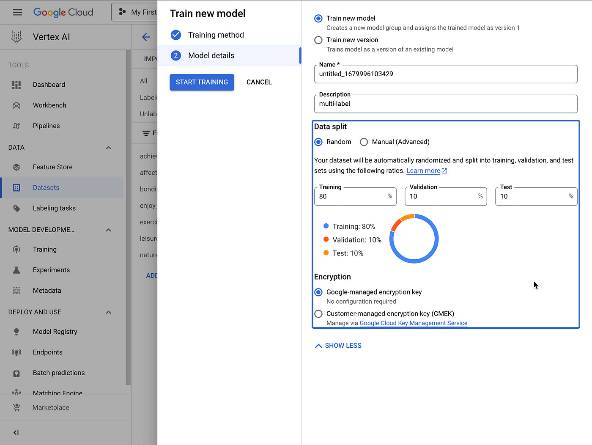Viewport: 592px width, 445px height.
Task: Collapse the DATA section in sidebar
Action: [x=109, y=147]
